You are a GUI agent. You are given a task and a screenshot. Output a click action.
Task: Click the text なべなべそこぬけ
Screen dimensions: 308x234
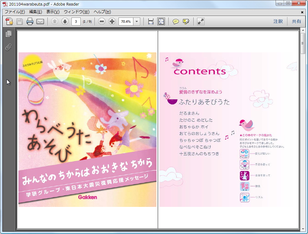coord(195,147)
